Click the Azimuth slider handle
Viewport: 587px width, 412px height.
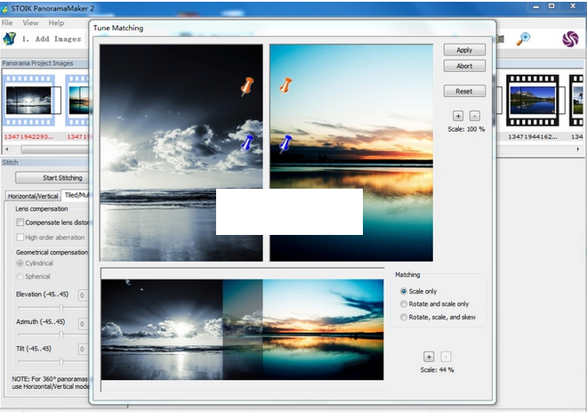tap(61, 335)
